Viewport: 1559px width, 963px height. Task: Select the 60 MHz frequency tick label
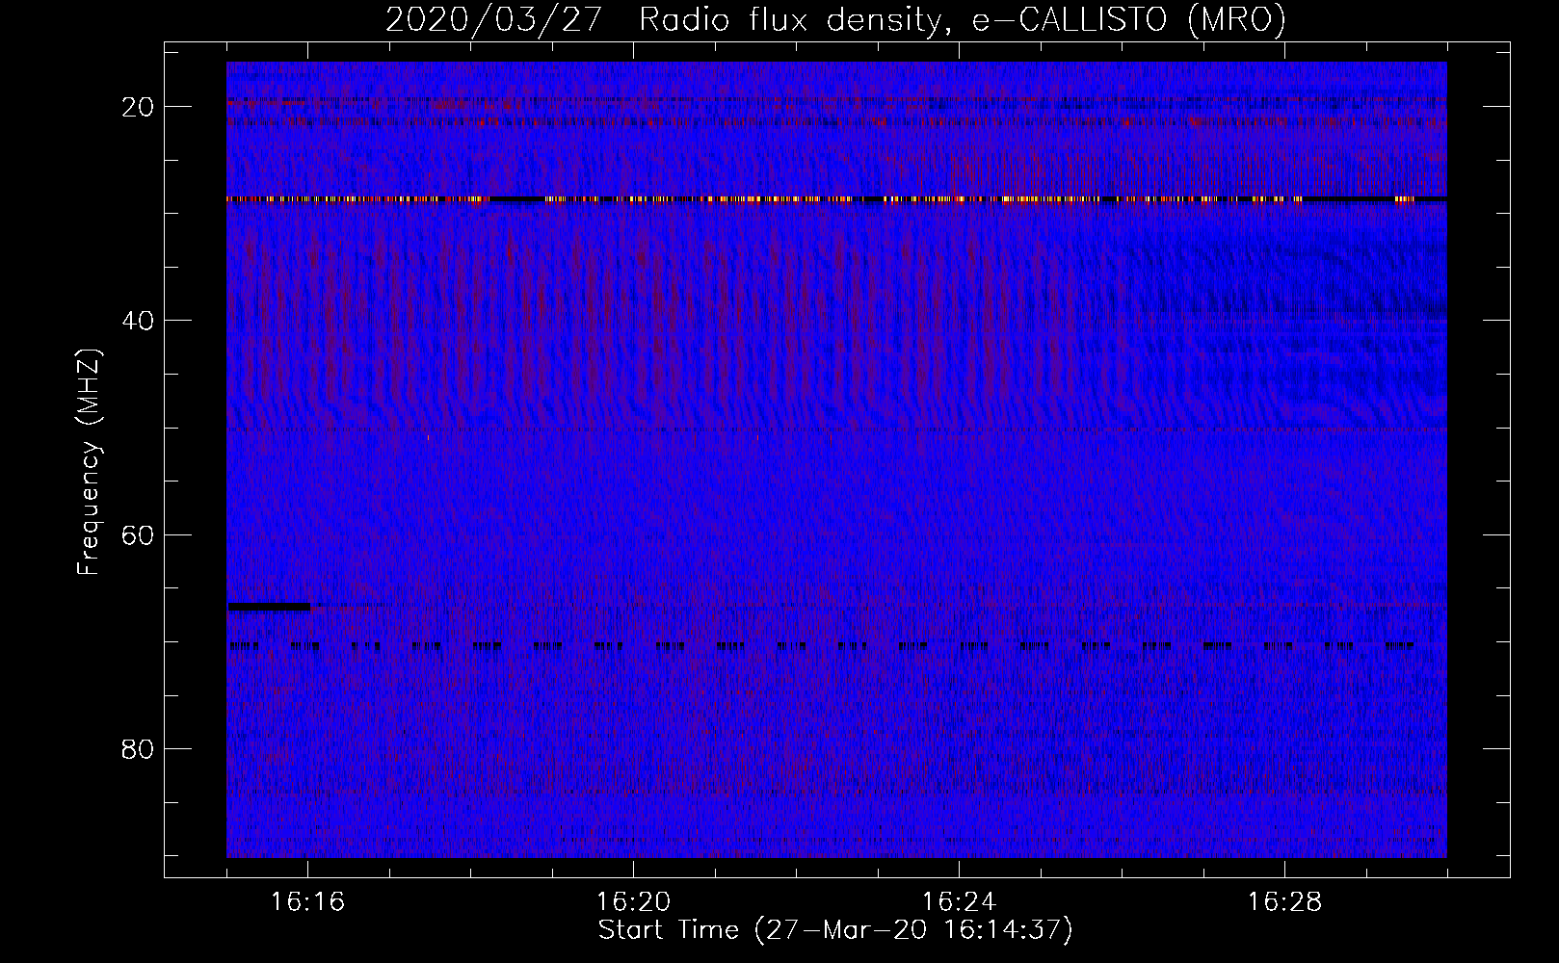click(x=138, y=534)
